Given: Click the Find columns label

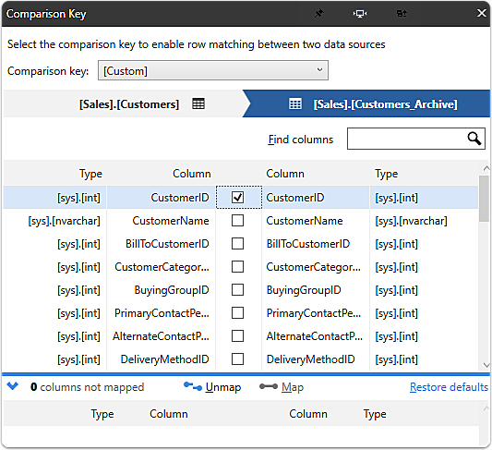Looking at the screenshot, I should 301,140.
